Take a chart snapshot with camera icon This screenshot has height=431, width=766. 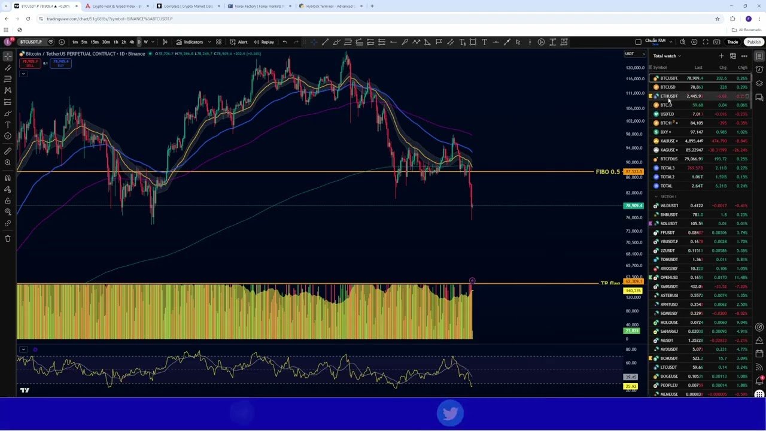click(717, 42)
